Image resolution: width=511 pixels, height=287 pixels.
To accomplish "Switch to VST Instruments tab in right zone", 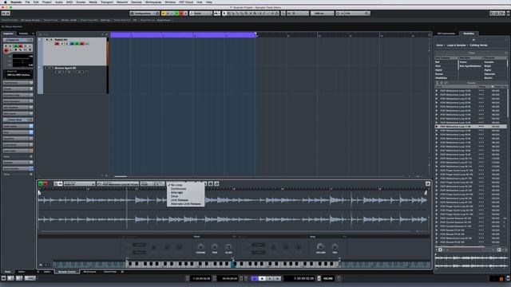I will pyautogui.click(x=446, y=33).
